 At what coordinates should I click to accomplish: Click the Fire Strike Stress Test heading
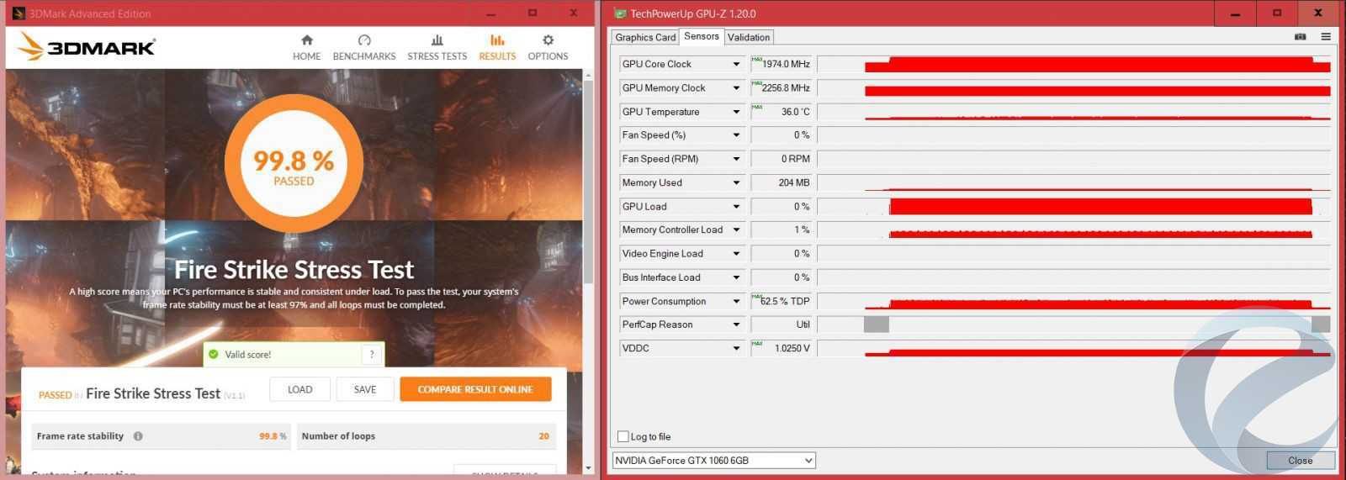(294, 270)
